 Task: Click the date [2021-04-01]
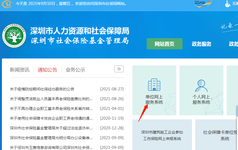coord(112,109)
